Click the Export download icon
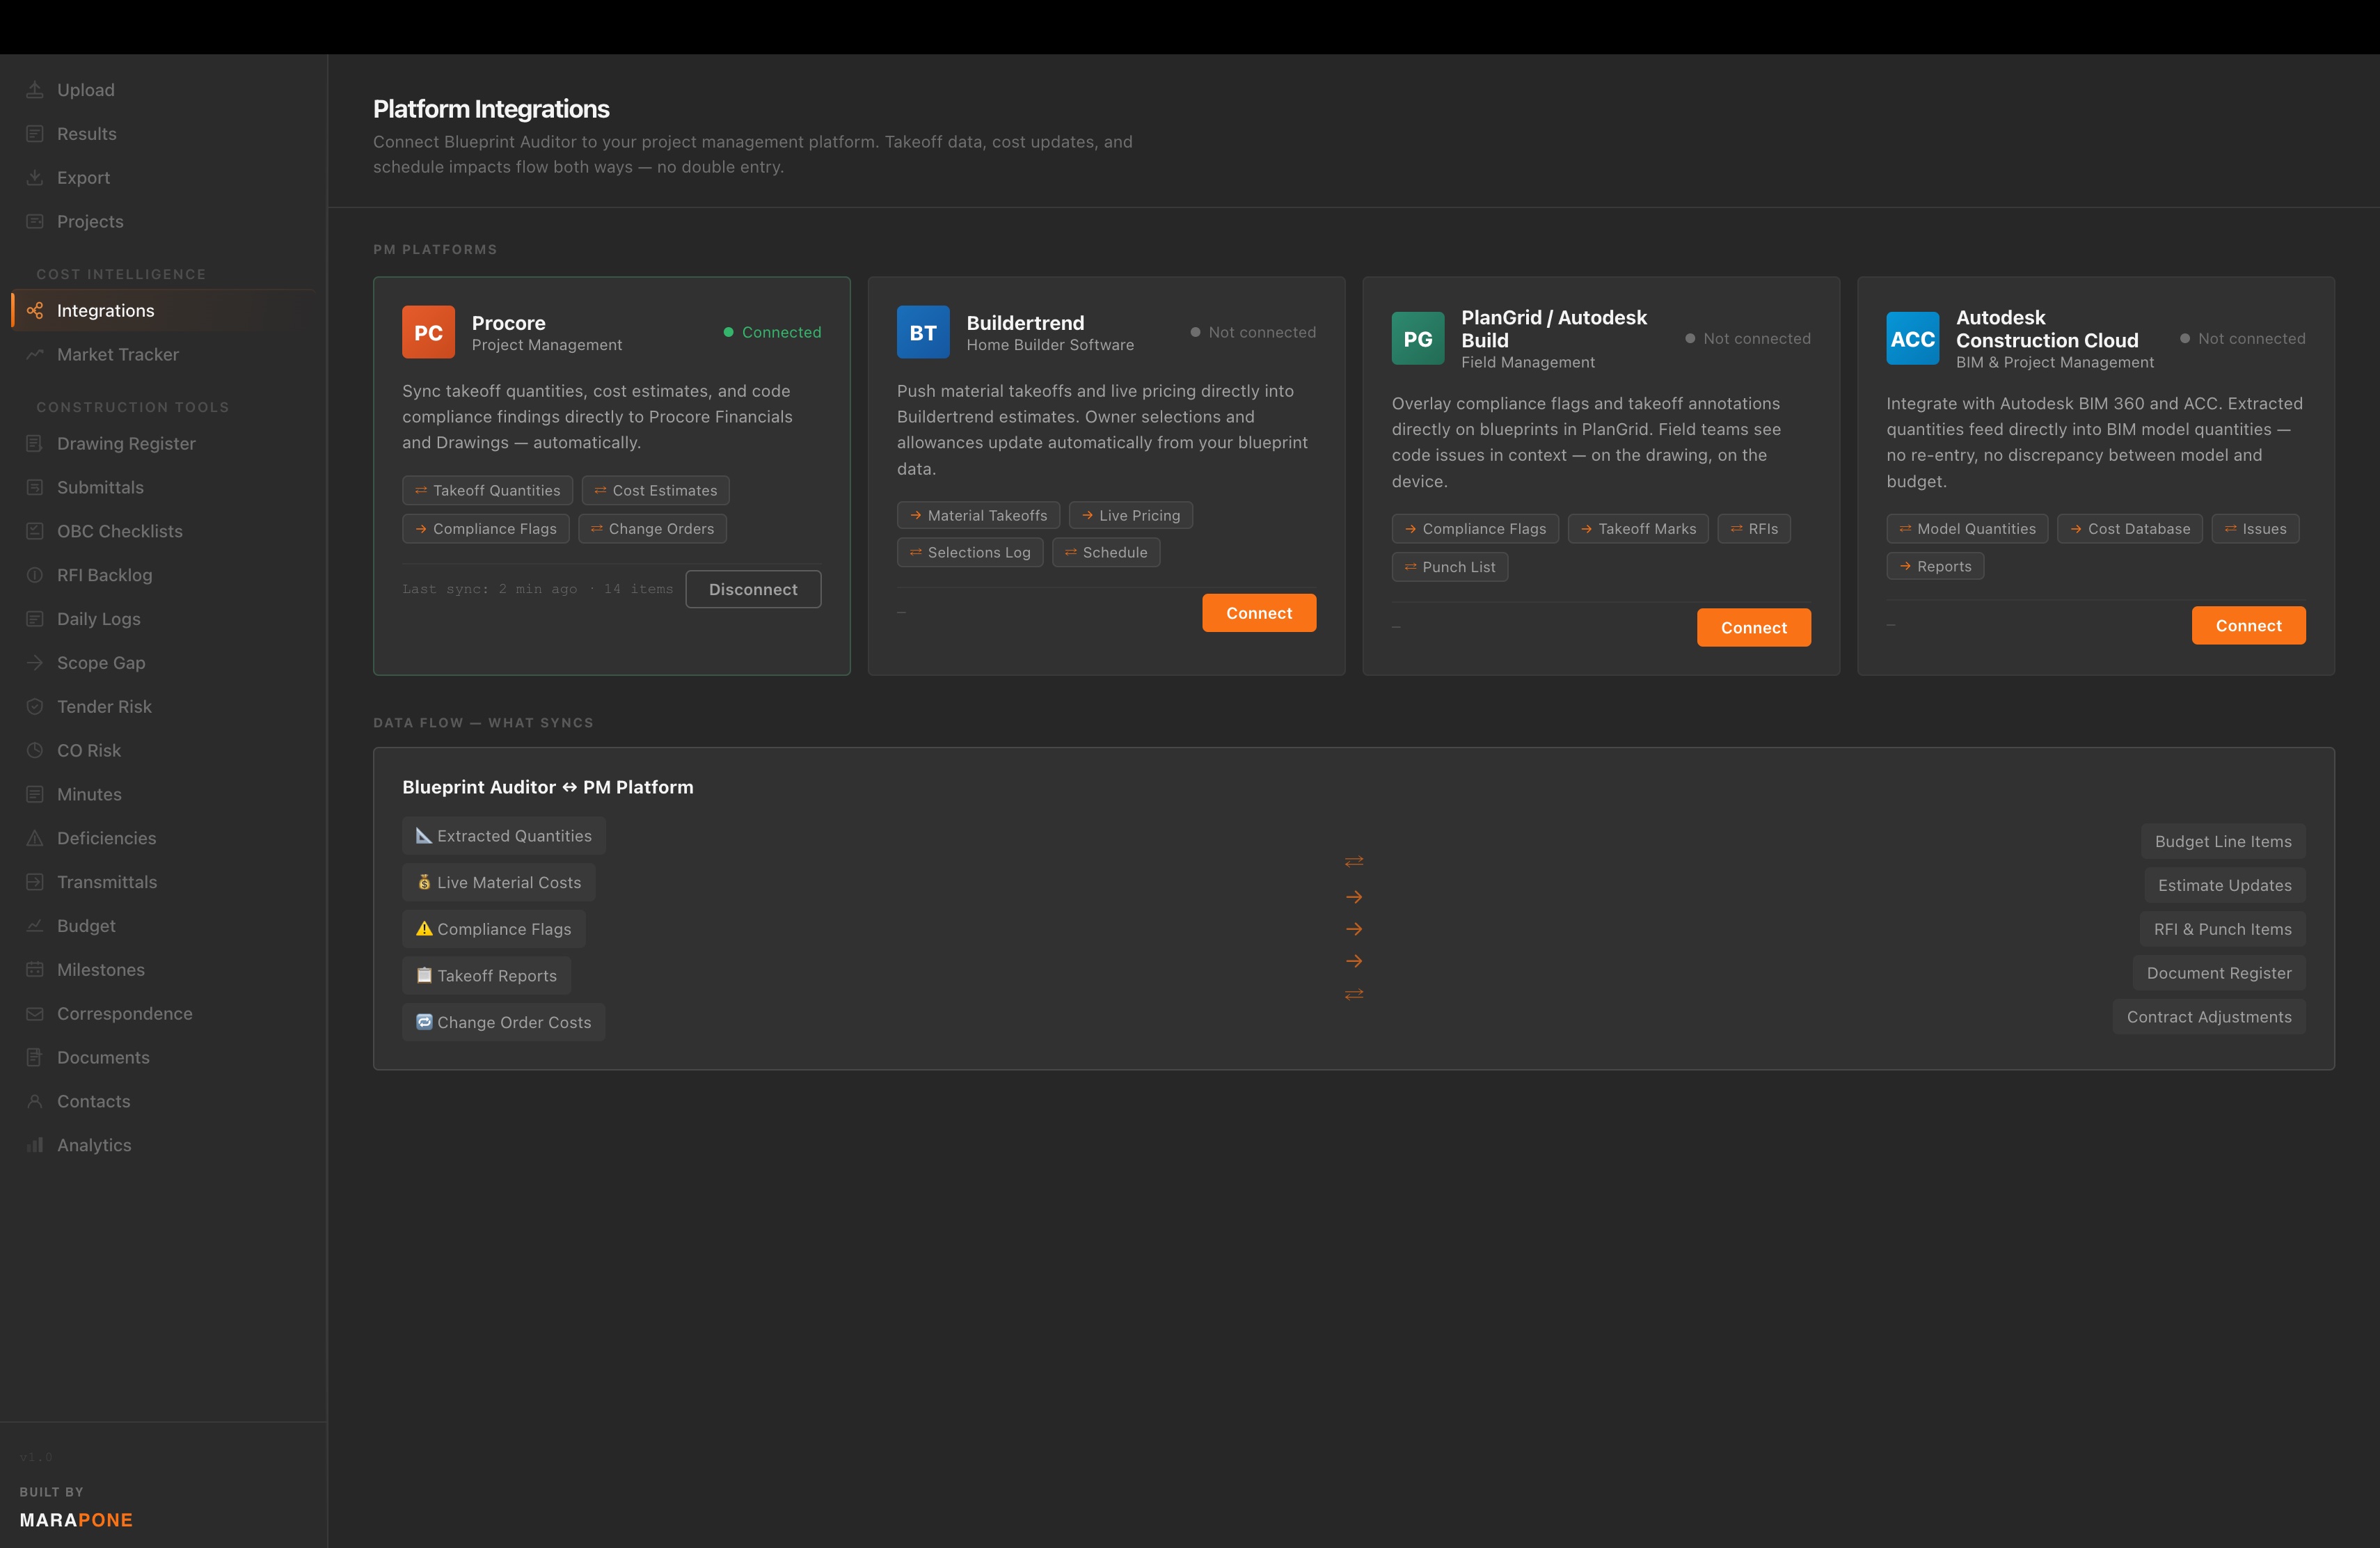This screenshot has height=1548, width=2380. [35, 178]
